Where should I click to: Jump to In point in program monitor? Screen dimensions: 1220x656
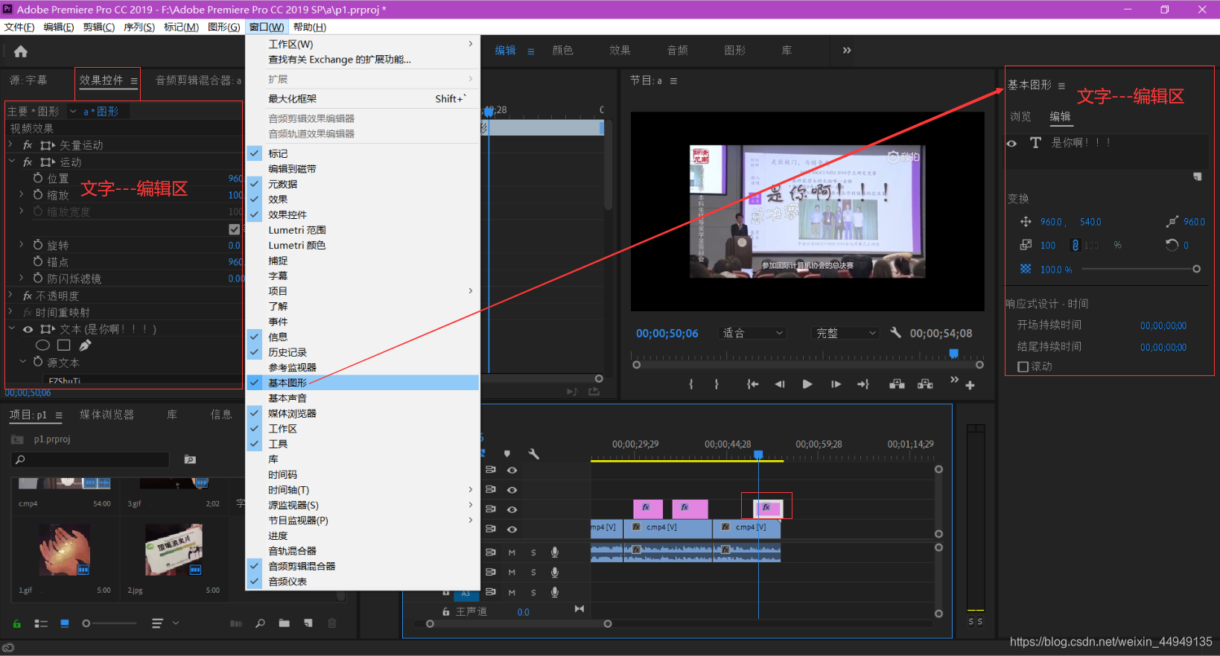[753, 384]
